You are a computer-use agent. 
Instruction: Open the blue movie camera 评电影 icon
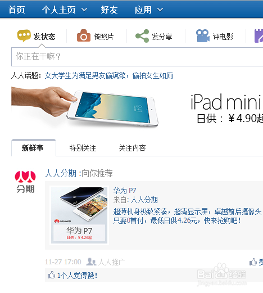click(x=203, y=35)
